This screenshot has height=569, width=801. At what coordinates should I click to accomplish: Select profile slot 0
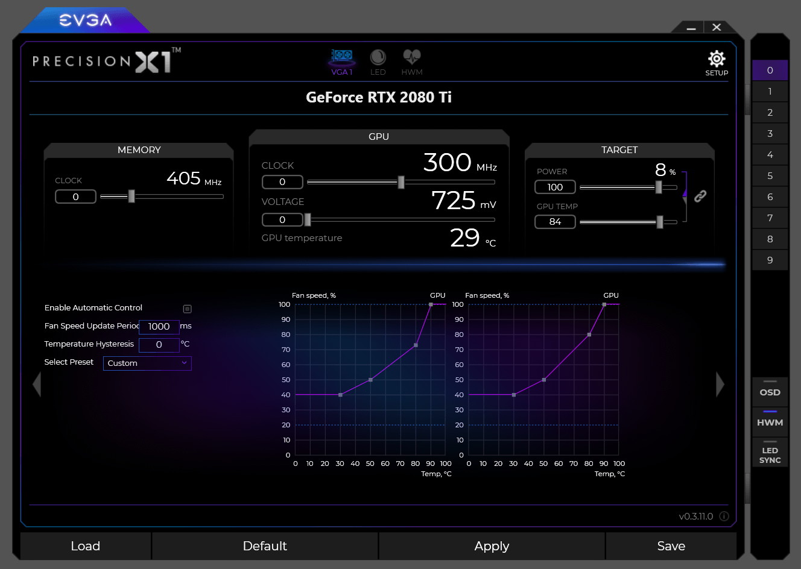coord(770,71)
